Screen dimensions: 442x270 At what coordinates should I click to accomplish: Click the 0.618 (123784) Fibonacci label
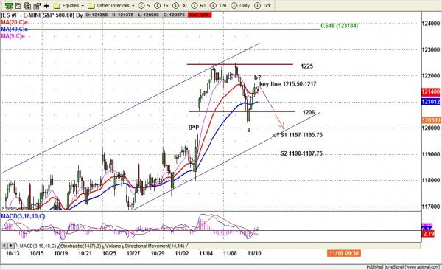(339, 26)
